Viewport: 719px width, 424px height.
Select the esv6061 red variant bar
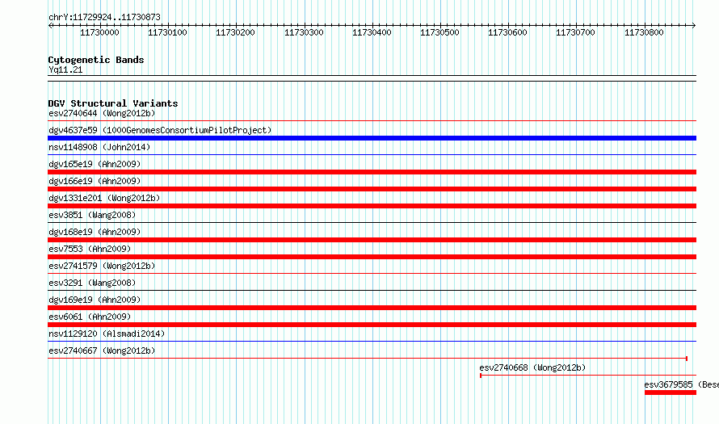click(x=372, y=325)
